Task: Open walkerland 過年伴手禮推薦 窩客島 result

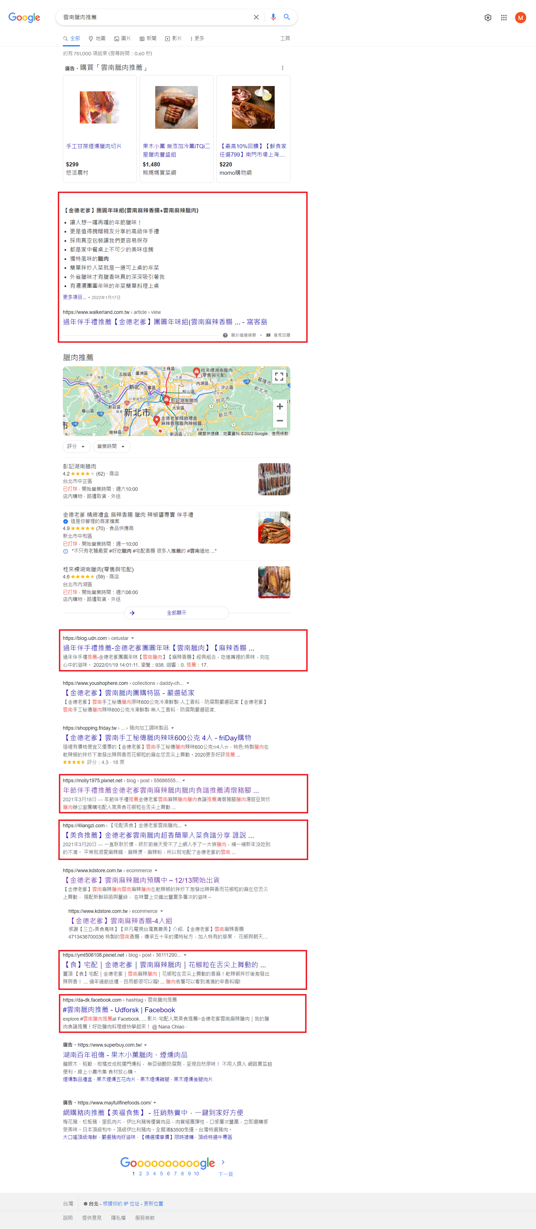Action: 165,321
